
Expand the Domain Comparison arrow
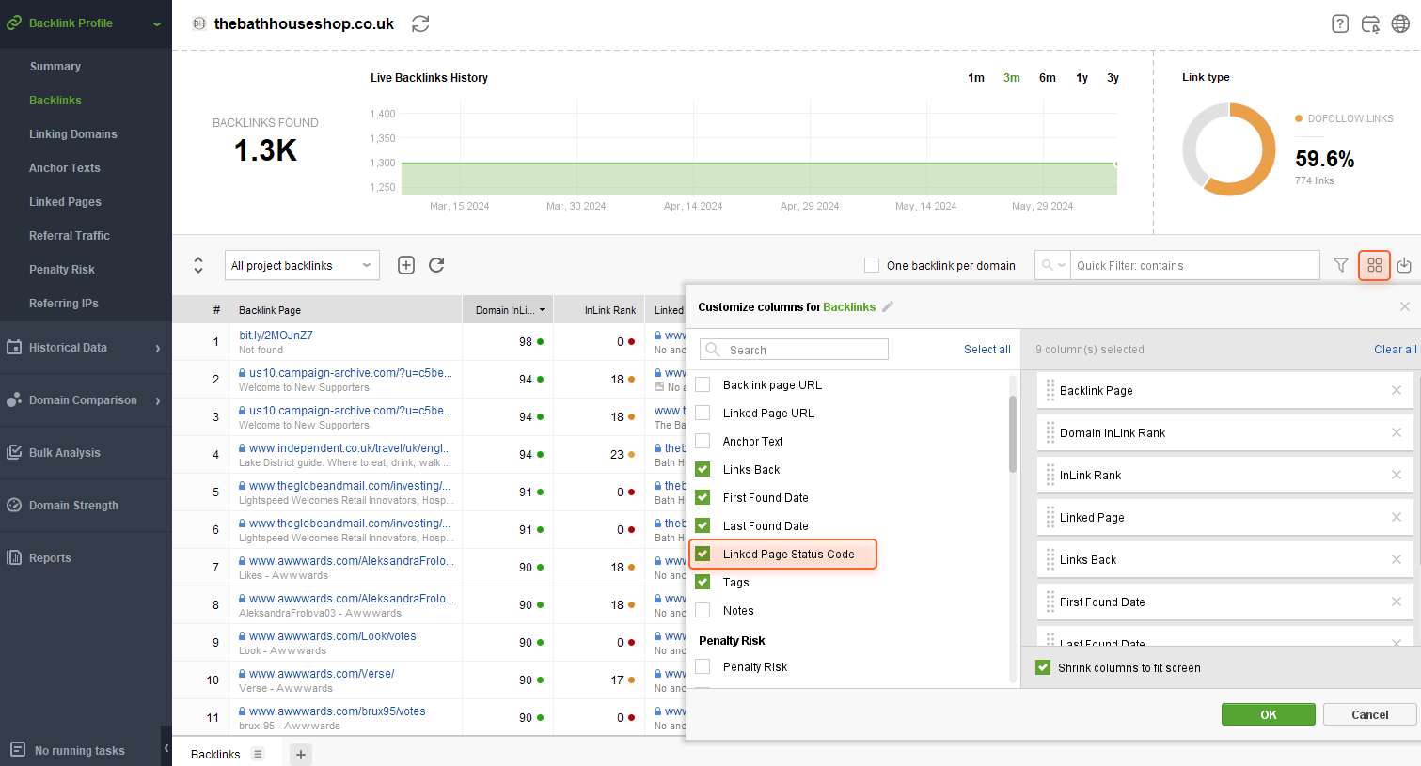(157, 400)
